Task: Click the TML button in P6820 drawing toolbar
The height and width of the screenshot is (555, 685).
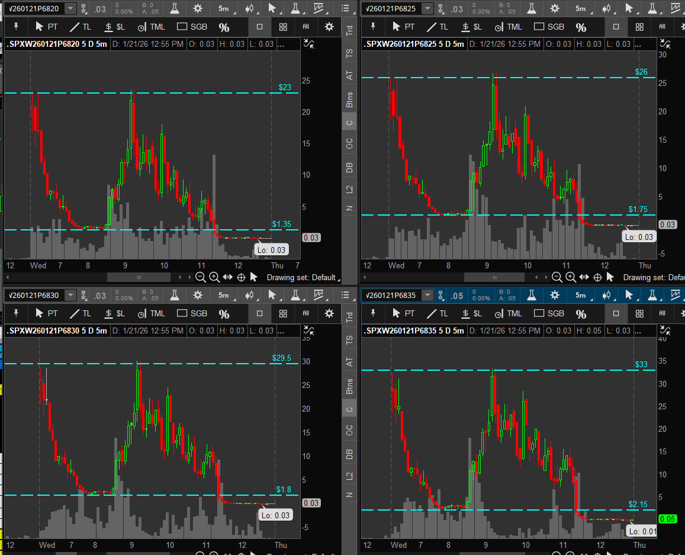Action: (x=152, y=27)
